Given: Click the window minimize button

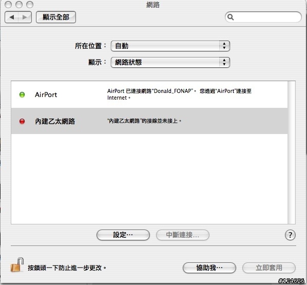Looking at the screenshot, I should click(19, 5).
